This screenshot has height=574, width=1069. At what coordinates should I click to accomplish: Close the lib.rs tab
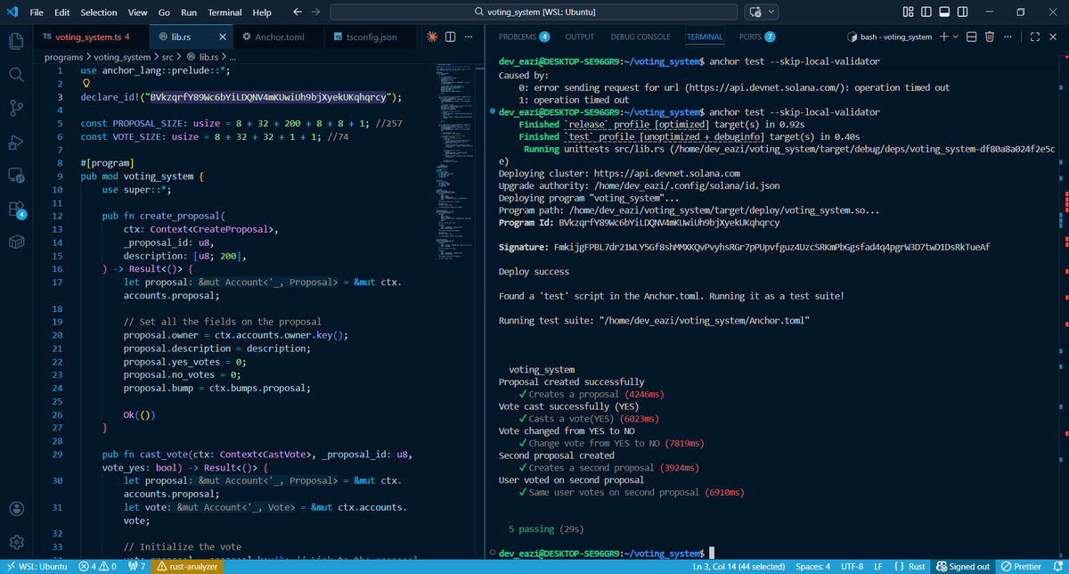pos(222,37)
